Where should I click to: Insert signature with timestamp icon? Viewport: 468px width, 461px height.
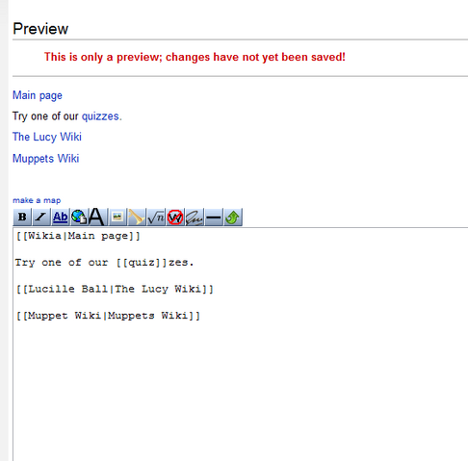point(195,218)
